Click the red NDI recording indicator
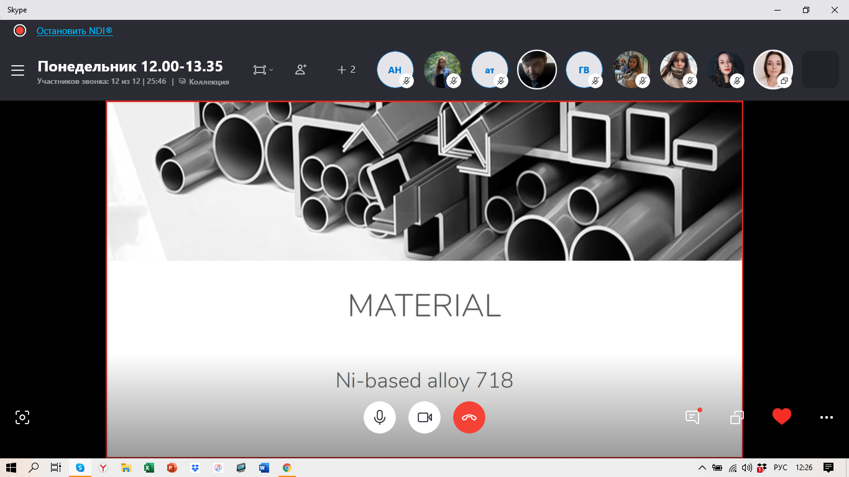 coord(20,30)
